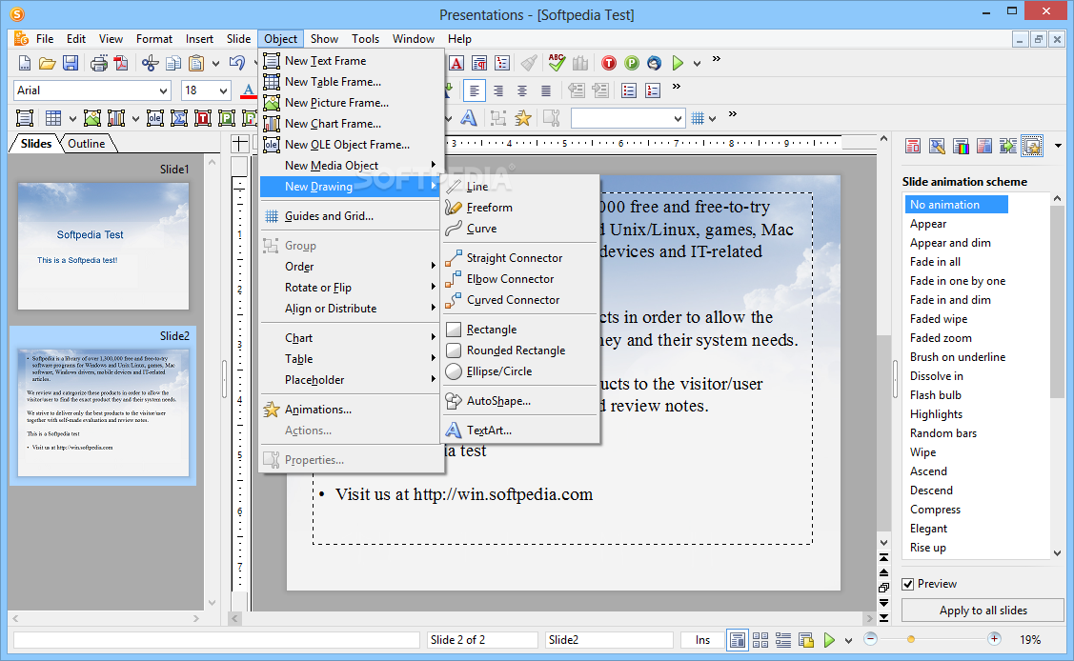Choose the Random bars animation scheme
The image size is (1074, 661).
pyautogui.click(x=943, y=433)
